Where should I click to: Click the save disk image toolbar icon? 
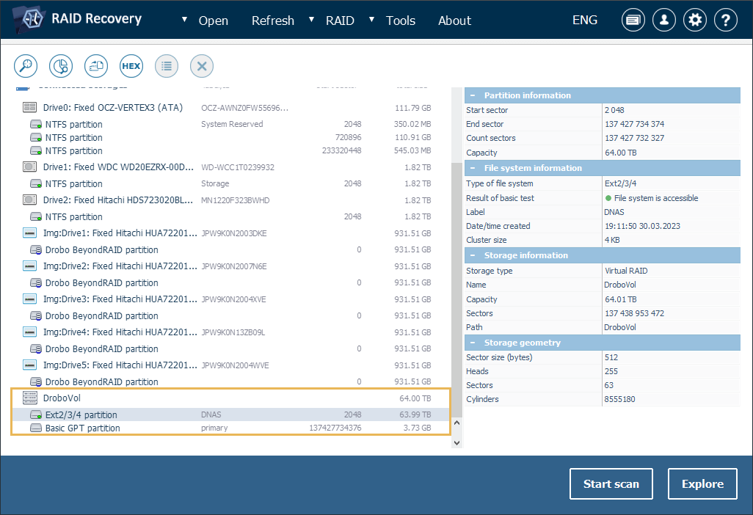pos(96,66)
